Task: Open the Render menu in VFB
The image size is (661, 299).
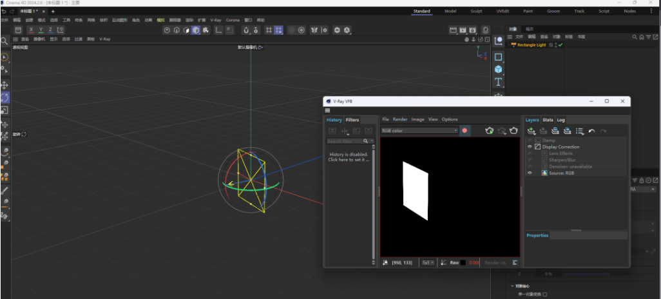Action: tap(400, 119)
